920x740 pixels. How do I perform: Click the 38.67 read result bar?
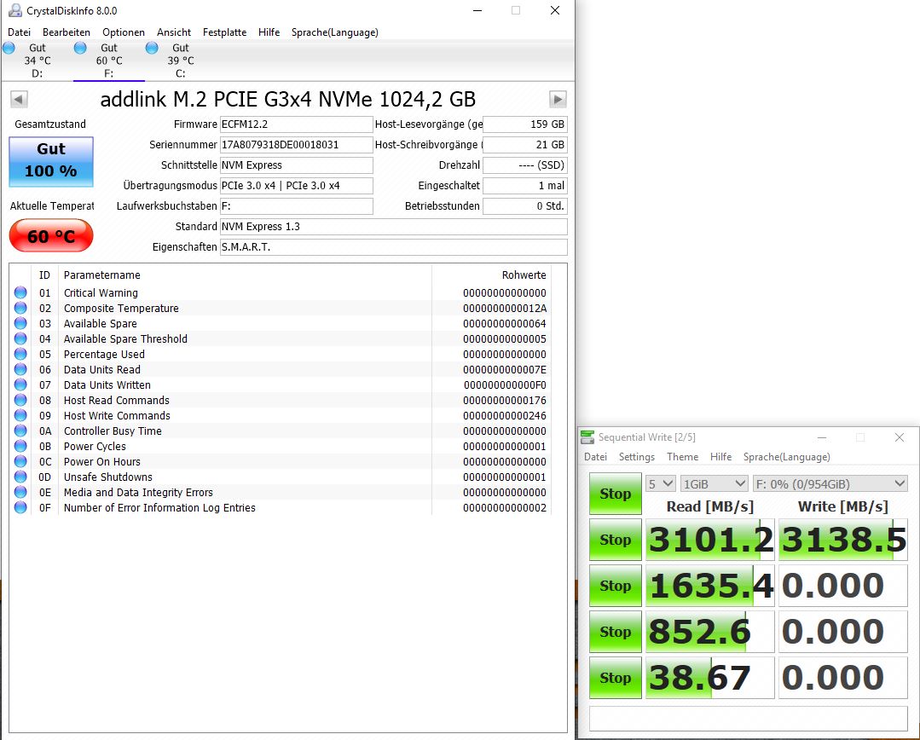(710, 678)
